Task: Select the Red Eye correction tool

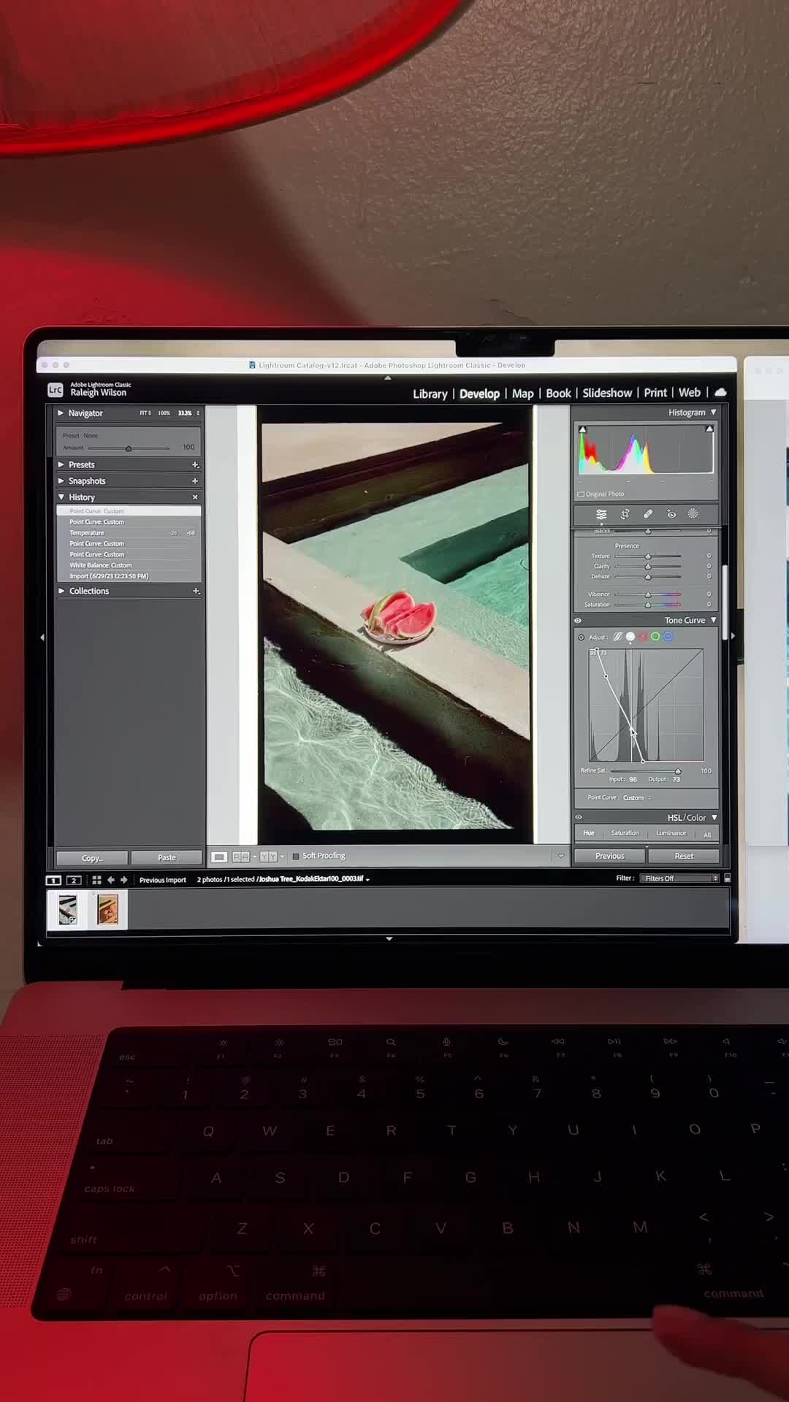Action: click(671, 514)
